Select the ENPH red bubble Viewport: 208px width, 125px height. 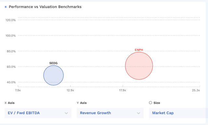pos(139,66)
